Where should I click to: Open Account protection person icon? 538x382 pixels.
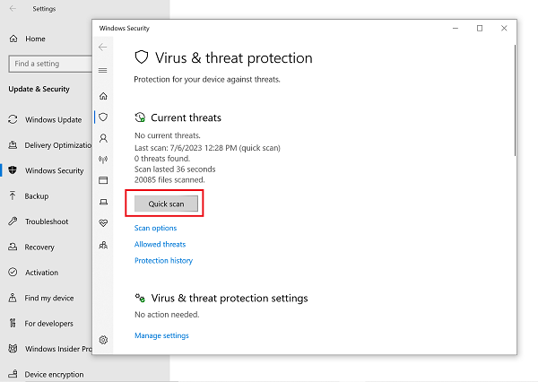pos(103,138)
